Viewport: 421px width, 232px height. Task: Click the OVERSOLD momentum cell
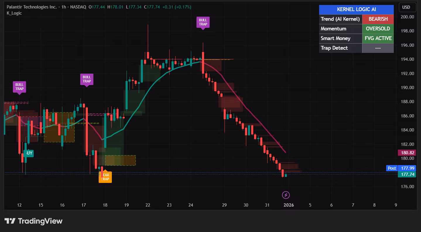pos(378,29)
